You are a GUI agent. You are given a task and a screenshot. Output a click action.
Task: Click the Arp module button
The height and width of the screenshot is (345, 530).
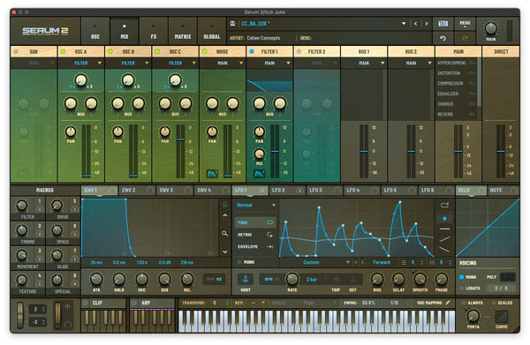pos(152,303)
